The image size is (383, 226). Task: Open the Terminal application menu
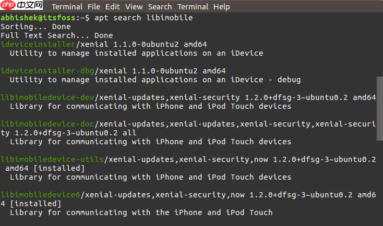click(67, 7)
